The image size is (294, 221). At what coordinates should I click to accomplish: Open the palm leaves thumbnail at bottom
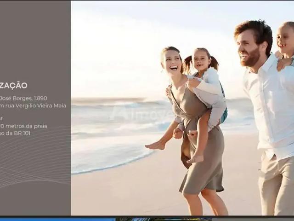[164, 220]
